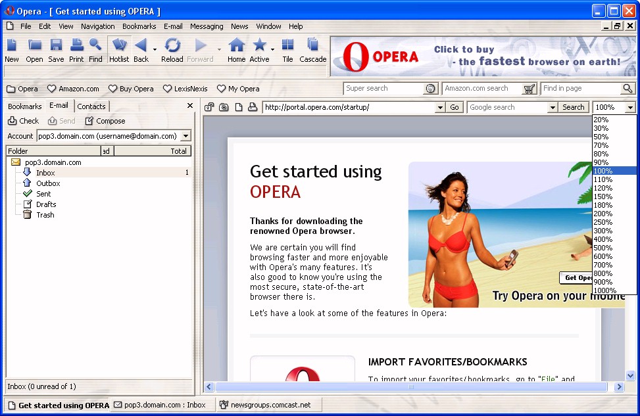Click the Print toolbar icon

pyautogui.click(x=76, y=50)
